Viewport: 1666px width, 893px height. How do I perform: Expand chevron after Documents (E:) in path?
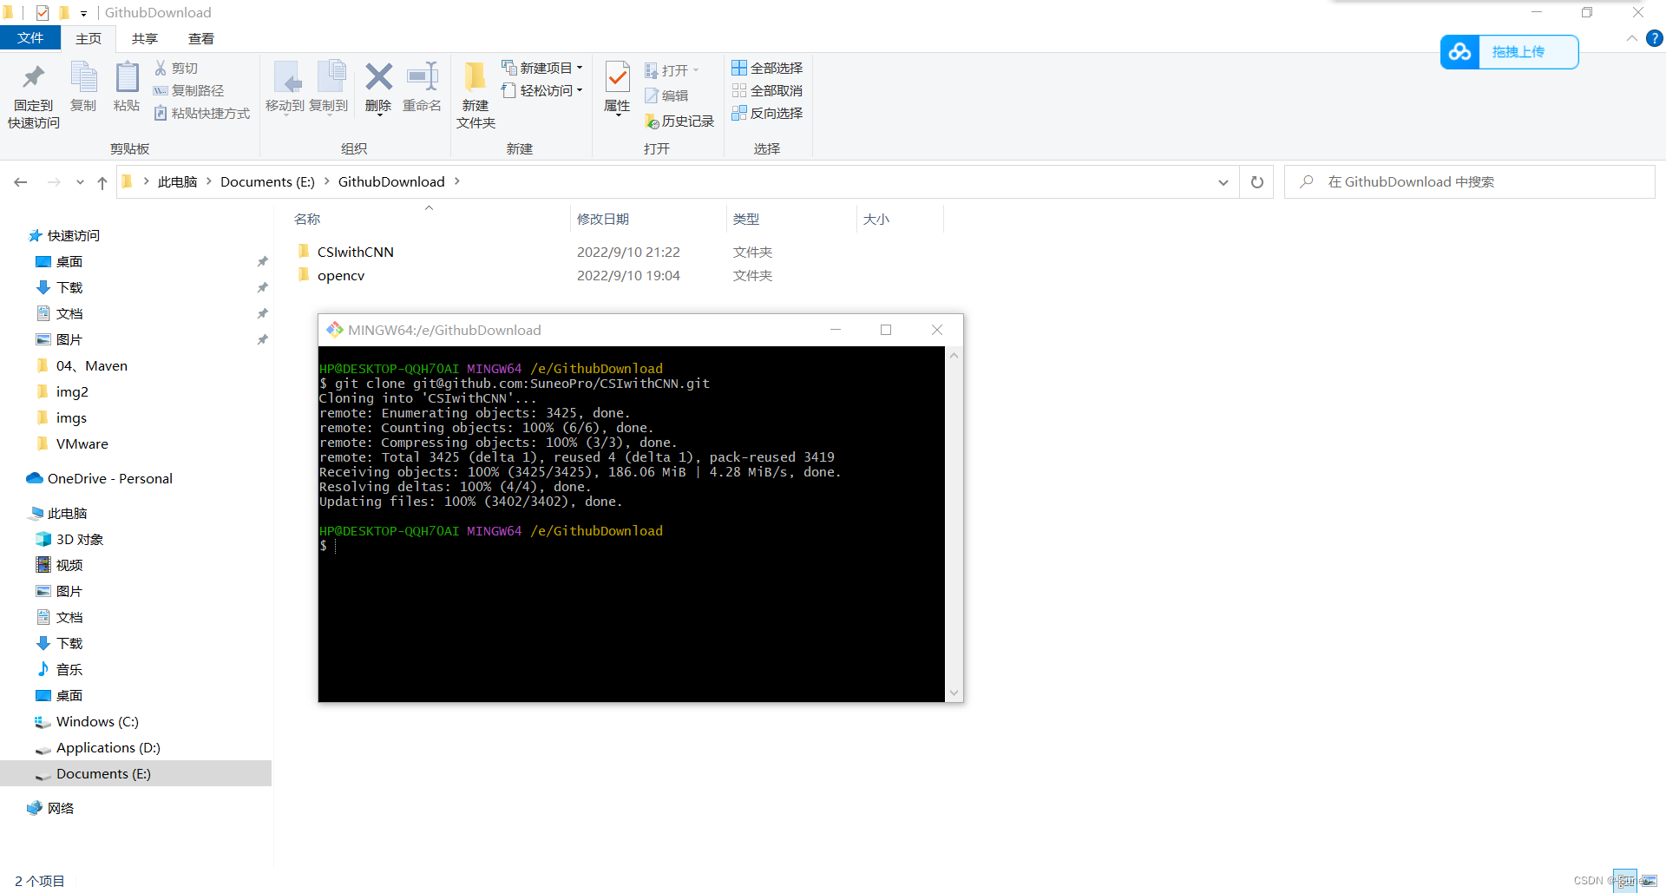click(x=326, y=181)
